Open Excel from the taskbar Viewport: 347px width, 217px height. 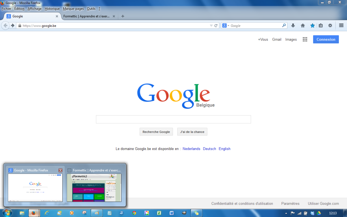tap(159, 213)
